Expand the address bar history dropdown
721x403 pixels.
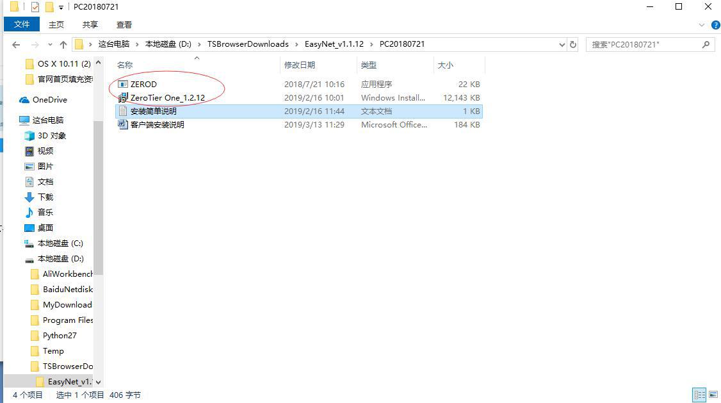(x=562, y=44)
